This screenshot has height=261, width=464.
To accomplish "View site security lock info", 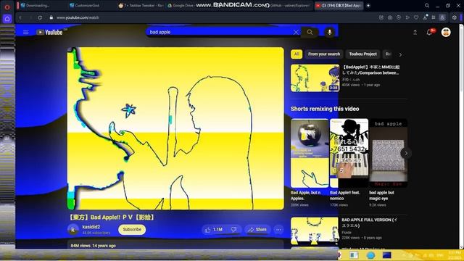I will (x=51, y=17).
